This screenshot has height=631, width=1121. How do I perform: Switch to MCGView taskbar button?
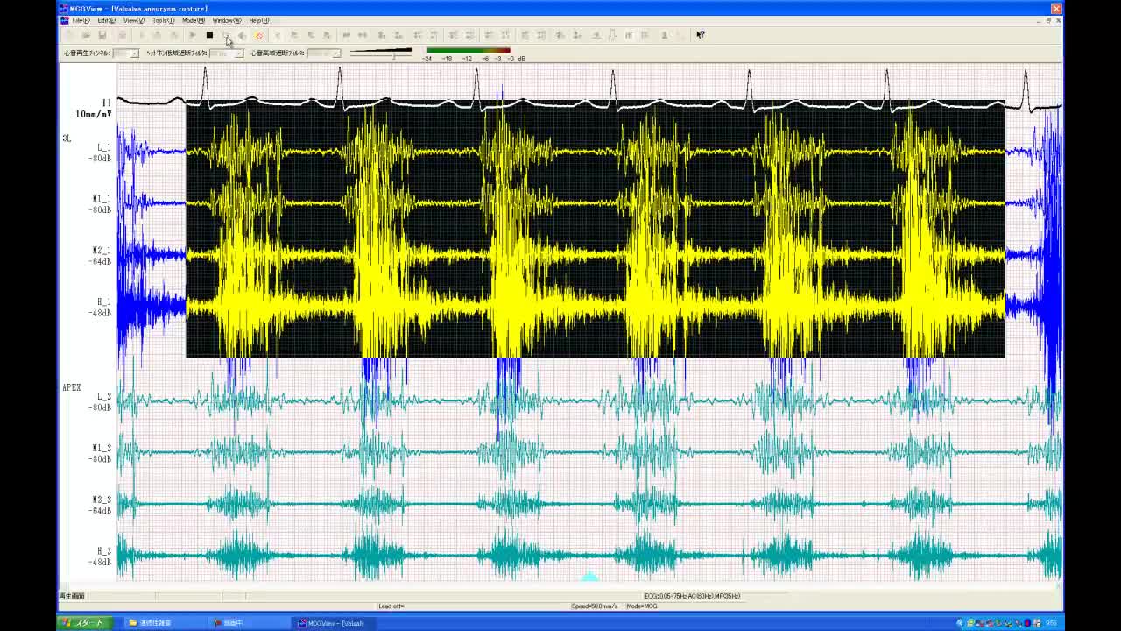click(x=331, y=623)
